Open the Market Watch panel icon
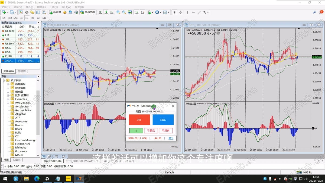This screenshot has width=325, height=183. click(21, 12)
